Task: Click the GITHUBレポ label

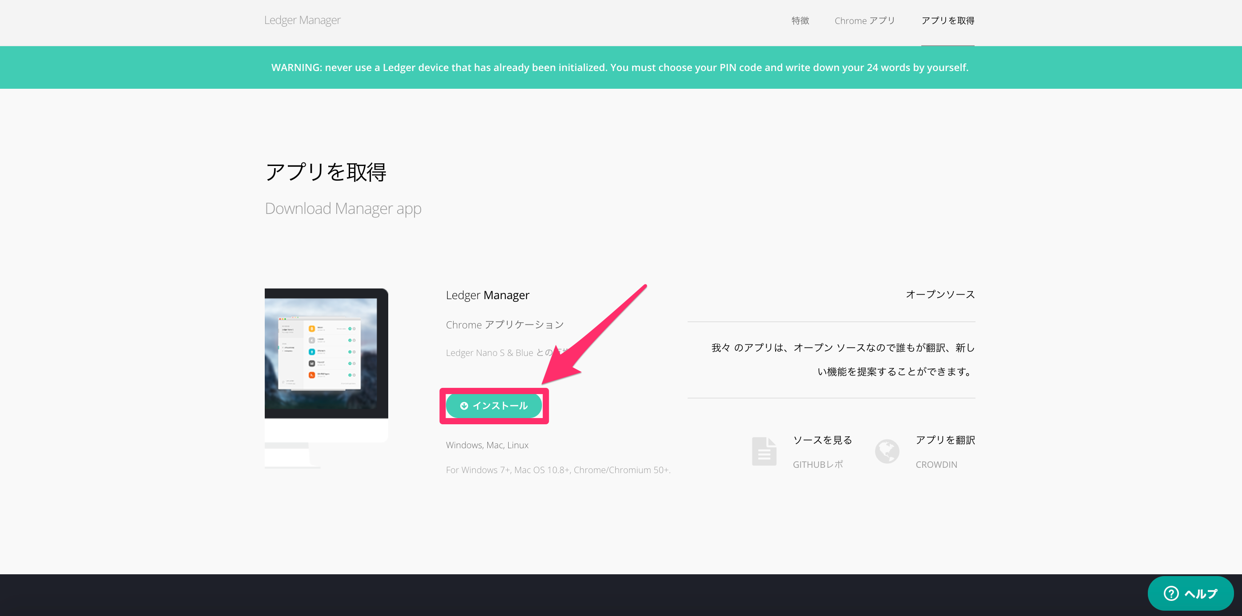Action: [818, 464]
